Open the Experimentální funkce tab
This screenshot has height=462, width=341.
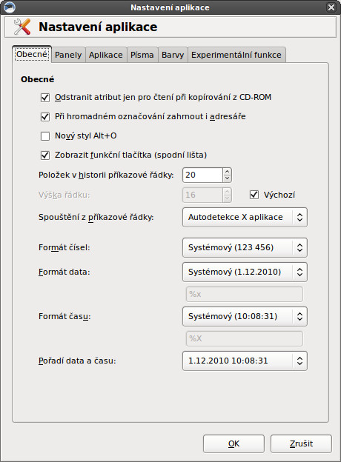(236, 55)
